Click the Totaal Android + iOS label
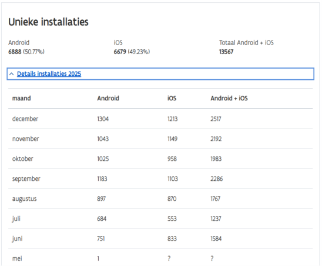This screenshot has height=266, width=322. pos(246,42)
